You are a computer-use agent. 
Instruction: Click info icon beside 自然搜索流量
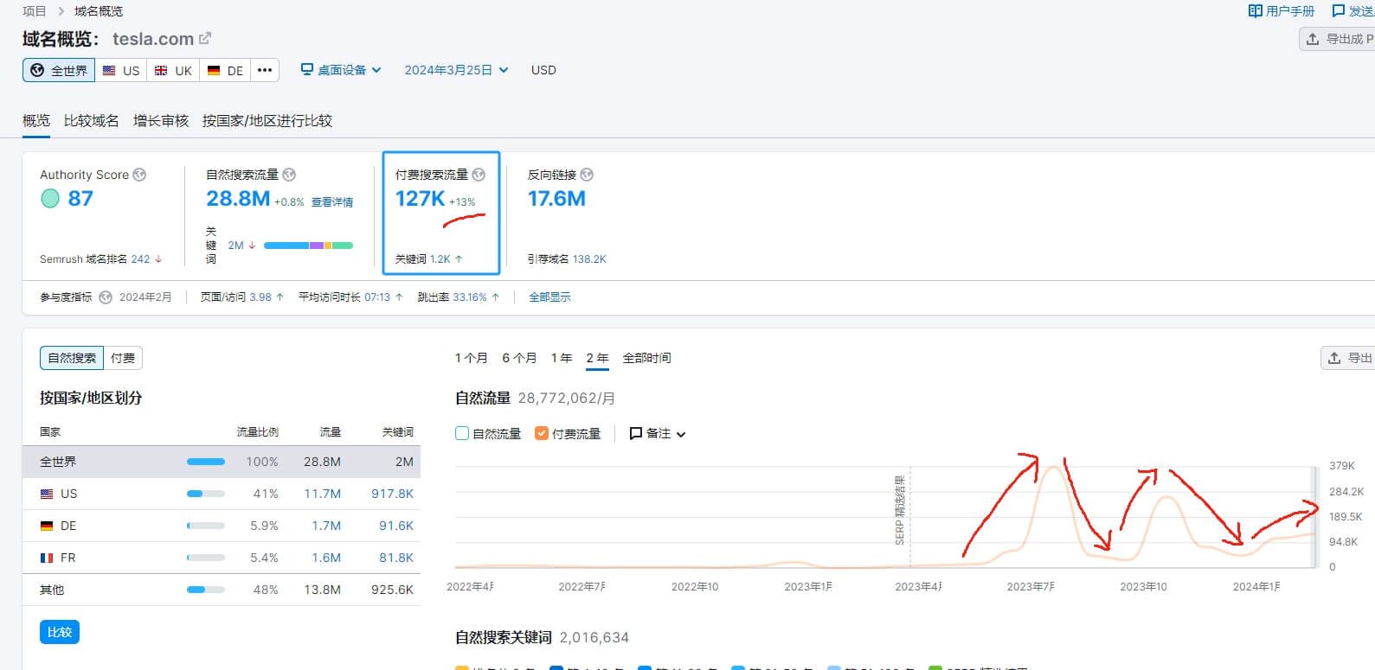(289, 175)
